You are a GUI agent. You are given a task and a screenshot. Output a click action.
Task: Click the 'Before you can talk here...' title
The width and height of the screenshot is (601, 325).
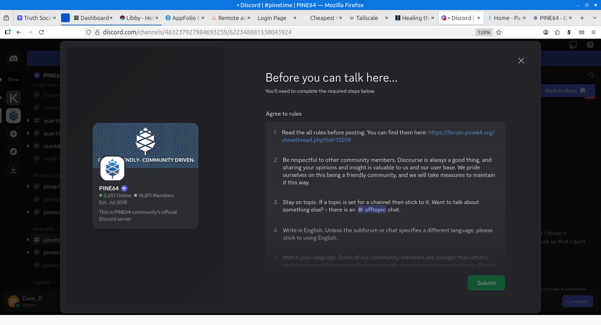click(x=331, y=77)
